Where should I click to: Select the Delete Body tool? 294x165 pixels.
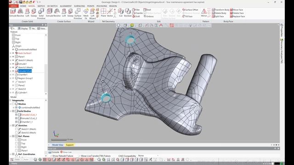219,13
